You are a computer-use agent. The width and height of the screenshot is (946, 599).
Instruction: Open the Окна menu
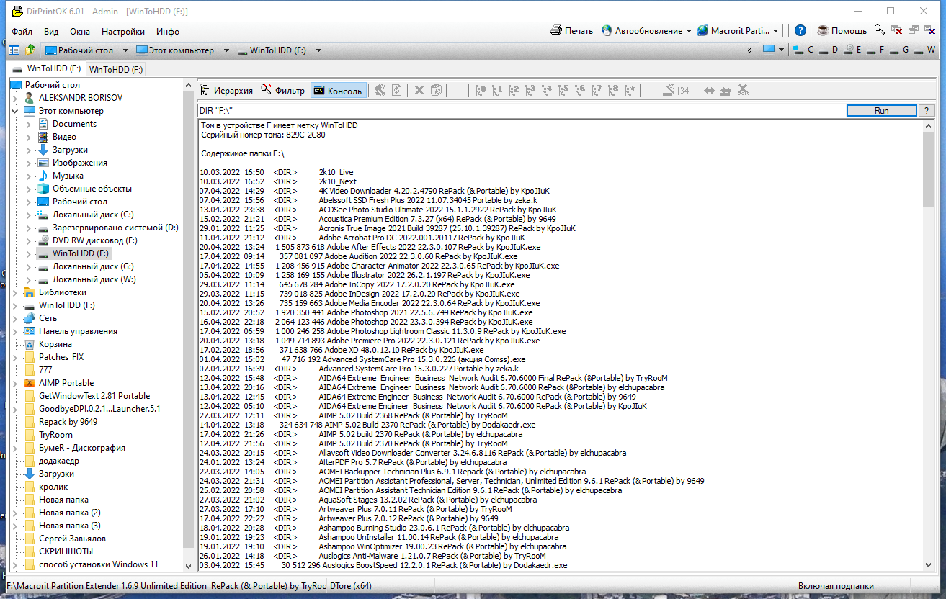click(80, 32)
